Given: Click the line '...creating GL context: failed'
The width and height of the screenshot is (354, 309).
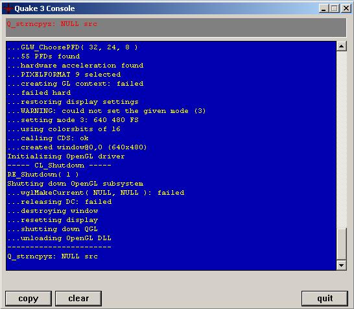Looking at the screenshot, I should (x=75, y=84).
